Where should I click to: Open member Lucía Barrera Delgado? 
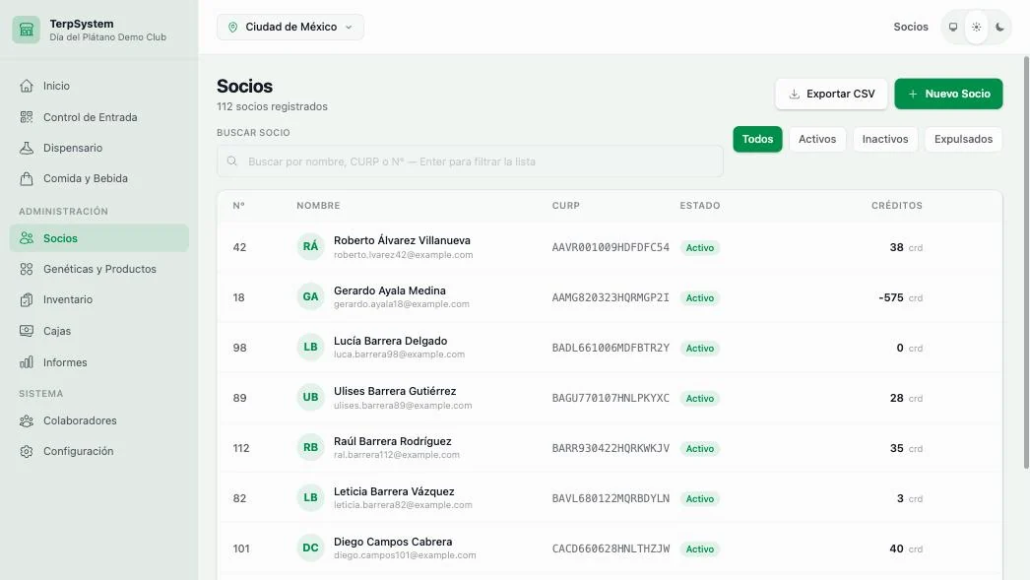(x=390, y=341)
